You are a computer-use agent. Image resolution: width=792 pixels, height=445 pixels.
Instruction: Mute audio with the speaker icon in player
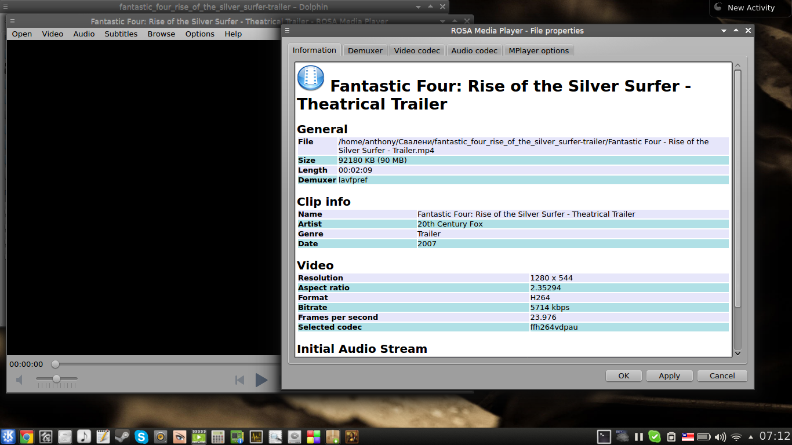pos(20,380)
